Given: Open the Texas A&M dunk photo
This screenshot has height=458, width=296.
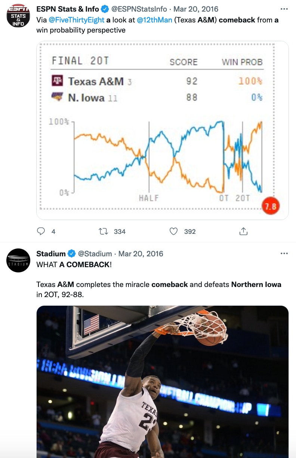Looking at the screenshot, I should (162, 382).
